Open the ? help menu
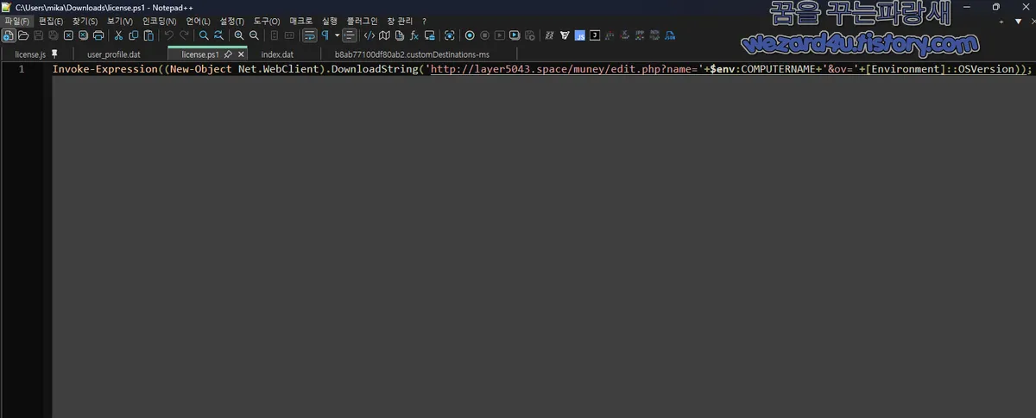The width and height of the screenshot is (1036, 418). click(424, 21)
